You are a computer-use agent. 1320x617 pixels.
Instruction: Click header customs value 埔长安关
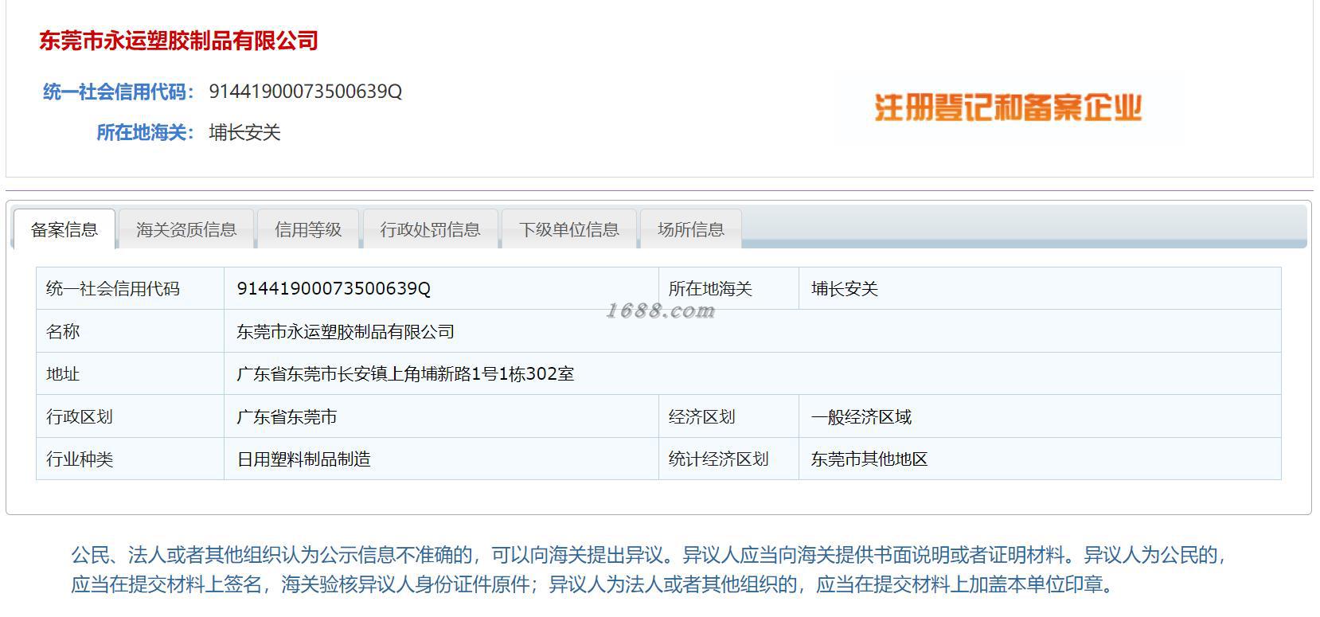coord(244,132)
